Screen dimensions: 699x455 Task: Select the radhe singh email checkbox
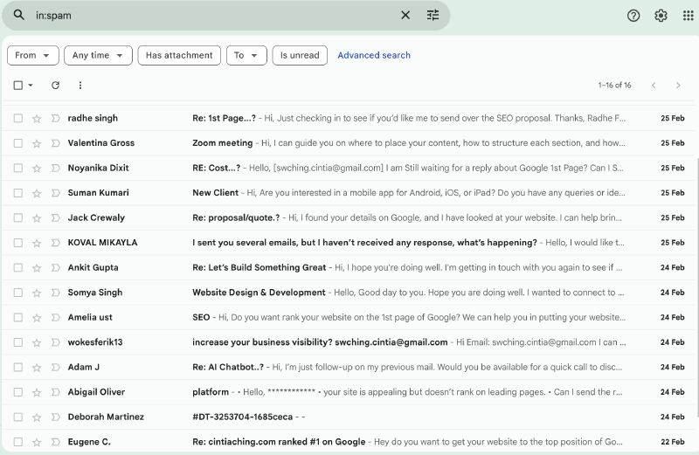click(17, 118)
